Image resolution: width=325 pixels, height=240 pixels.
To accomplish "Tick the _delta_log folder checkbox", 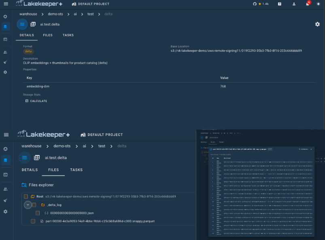I will tap(34, 205).
